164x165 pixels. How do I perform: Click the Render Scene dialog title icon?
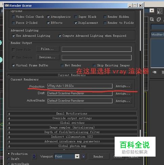[x=7, y=5]
